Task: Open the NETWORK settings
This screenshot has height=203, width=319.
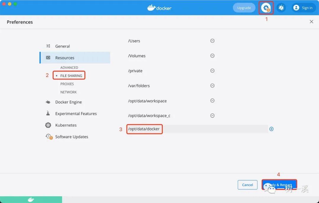Action: pyautogui.click(x=68, y=92)
